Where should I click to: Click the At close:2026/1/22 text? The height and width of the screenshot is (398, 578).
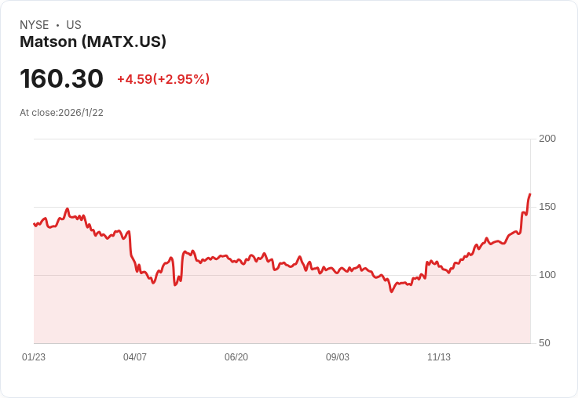click(x=61, y=113)
